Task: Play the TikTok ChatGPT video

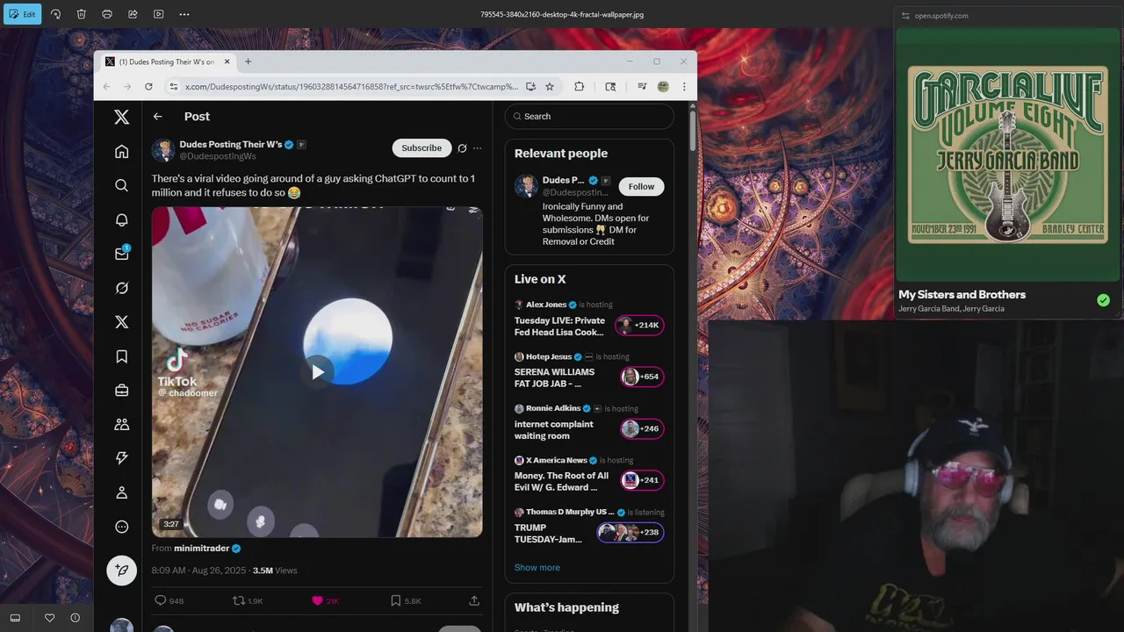Action: [x=318, y=372]
